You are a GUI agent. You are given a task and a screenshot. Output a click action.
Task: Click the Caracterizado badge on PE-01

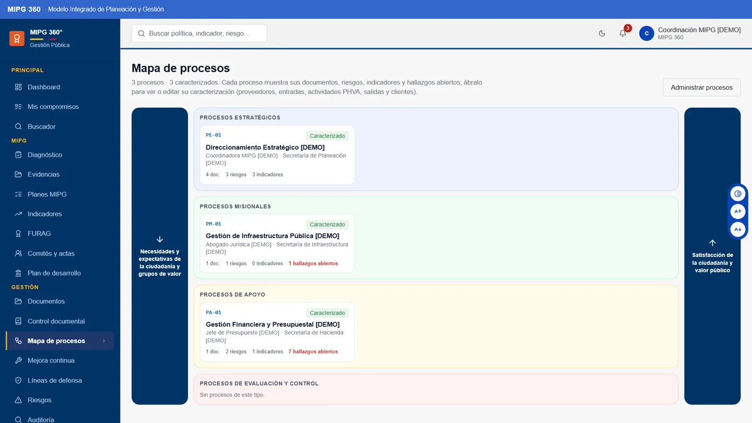(327, 136)
